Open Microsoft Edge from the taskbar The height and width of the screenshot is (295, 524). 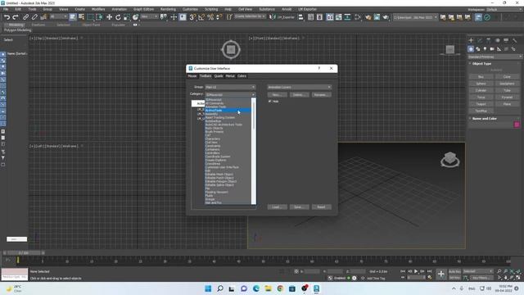[x=256, y=288]
